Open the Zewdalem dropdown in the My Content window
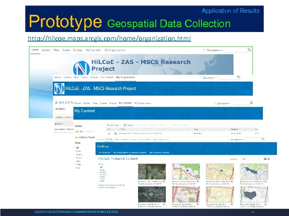Screen dimensions: 289x216 point(224,104)
